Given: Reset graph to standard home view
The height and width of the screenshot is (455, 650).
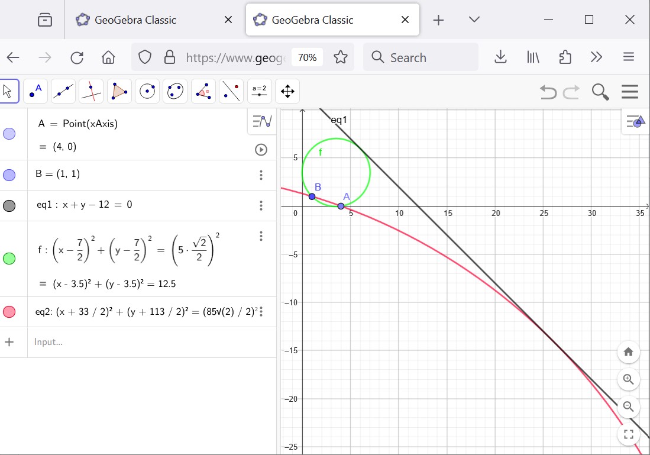Looking at the screenshot, I should point(628,352).
